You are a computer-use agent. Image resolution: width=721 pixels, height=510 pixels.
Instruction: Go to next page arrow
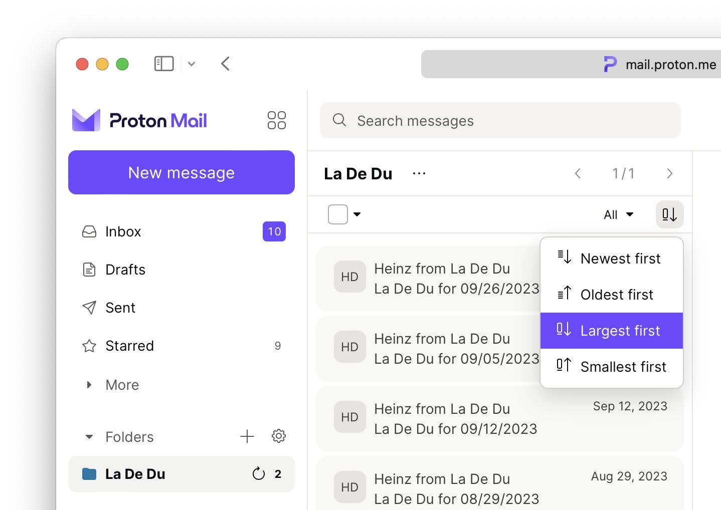[x=669, y=173]
